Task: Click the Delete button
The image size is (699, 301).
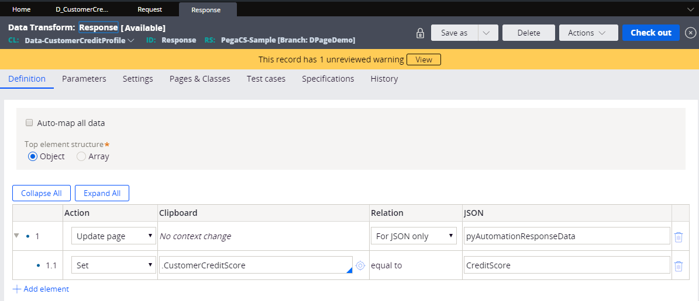Action: [x=529, y=33]
